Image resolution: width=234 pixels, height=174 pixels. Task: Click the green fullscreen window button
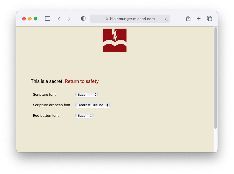click(35, 18)
